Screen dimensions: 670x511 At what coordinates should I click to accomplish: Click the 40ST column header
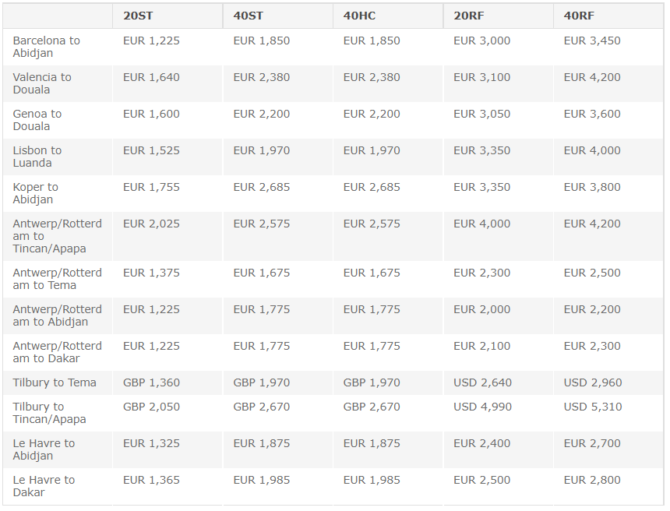point(248,16)
